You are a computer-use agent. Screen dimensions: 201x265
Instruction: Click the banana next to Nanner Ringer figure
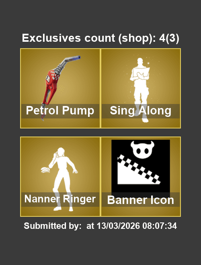45,170
